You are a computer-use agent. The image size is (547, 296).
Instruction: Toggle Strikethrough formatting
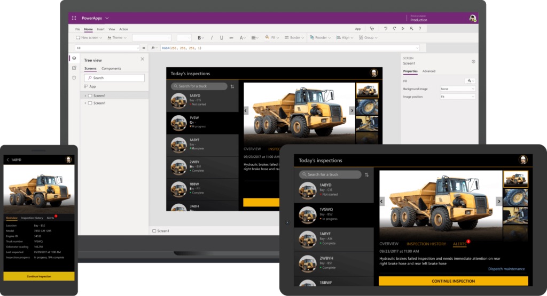pyautogui.click(x=231, y=38)
